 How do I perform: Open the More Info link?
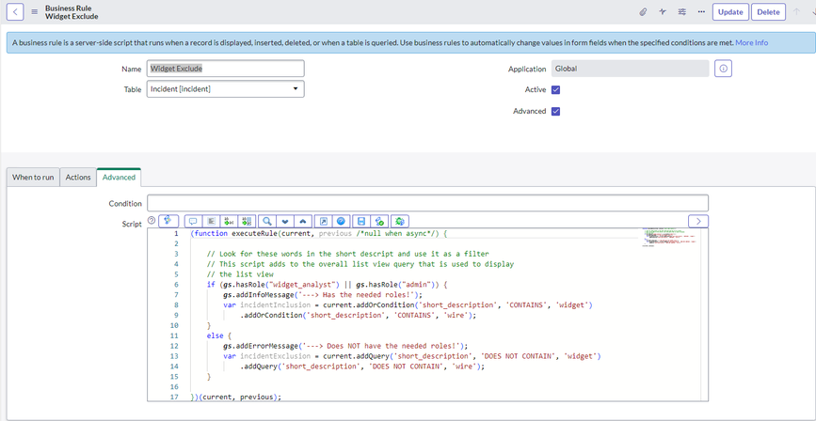751,42
